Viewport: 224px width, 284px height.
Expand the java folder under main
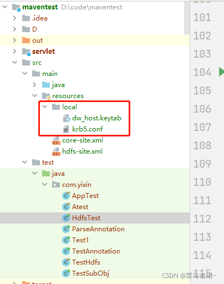click(x=34, y=85)
